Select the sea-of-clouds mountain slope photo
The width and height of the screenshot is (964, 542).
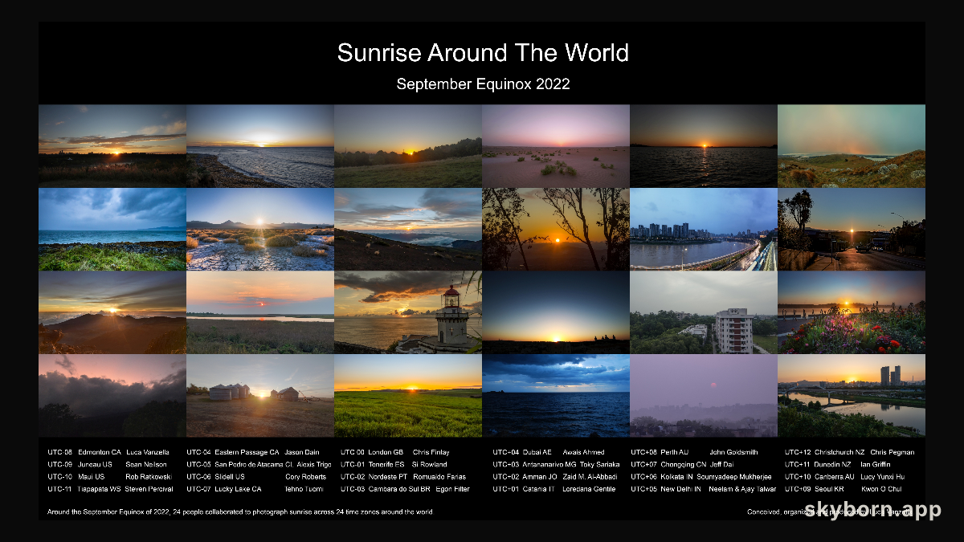(x=408, y=229)
